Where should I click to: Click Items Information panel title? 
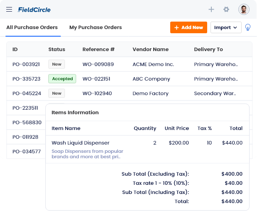[x=75, y=113]
